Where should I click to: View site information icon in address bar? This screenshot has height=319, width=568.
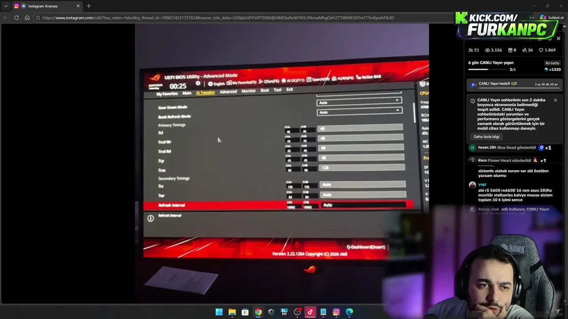(38, 18)
